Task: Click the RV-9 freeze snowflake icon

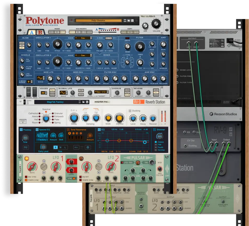Action: coord(88,147)
